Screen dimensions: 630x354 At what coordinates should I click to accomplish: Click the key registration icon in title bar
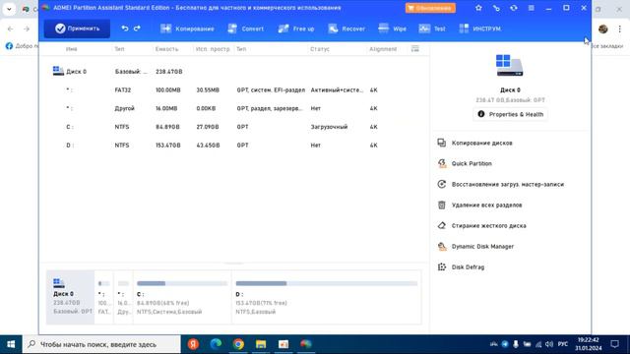coord(496,8)
